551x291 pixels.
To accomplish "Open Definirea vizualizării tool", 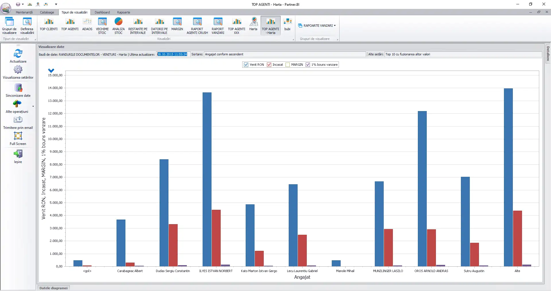I will click(x=27, y=26).
